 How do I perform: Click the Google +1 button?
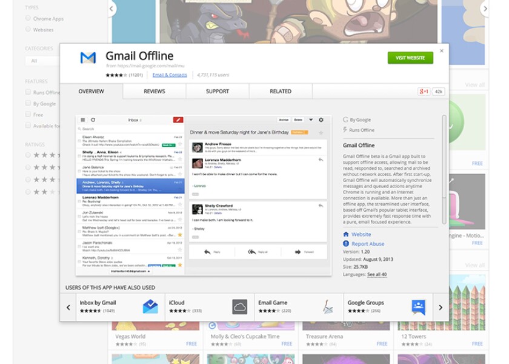pyautogui.click(x=424, y=92)
